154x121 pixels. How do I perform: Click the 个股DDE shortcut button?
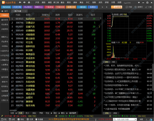(x=60, y=7)
